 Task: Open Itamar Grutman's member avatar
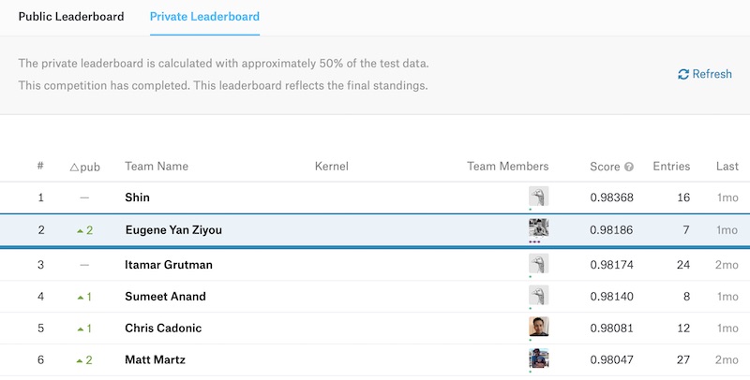point(538,264)
